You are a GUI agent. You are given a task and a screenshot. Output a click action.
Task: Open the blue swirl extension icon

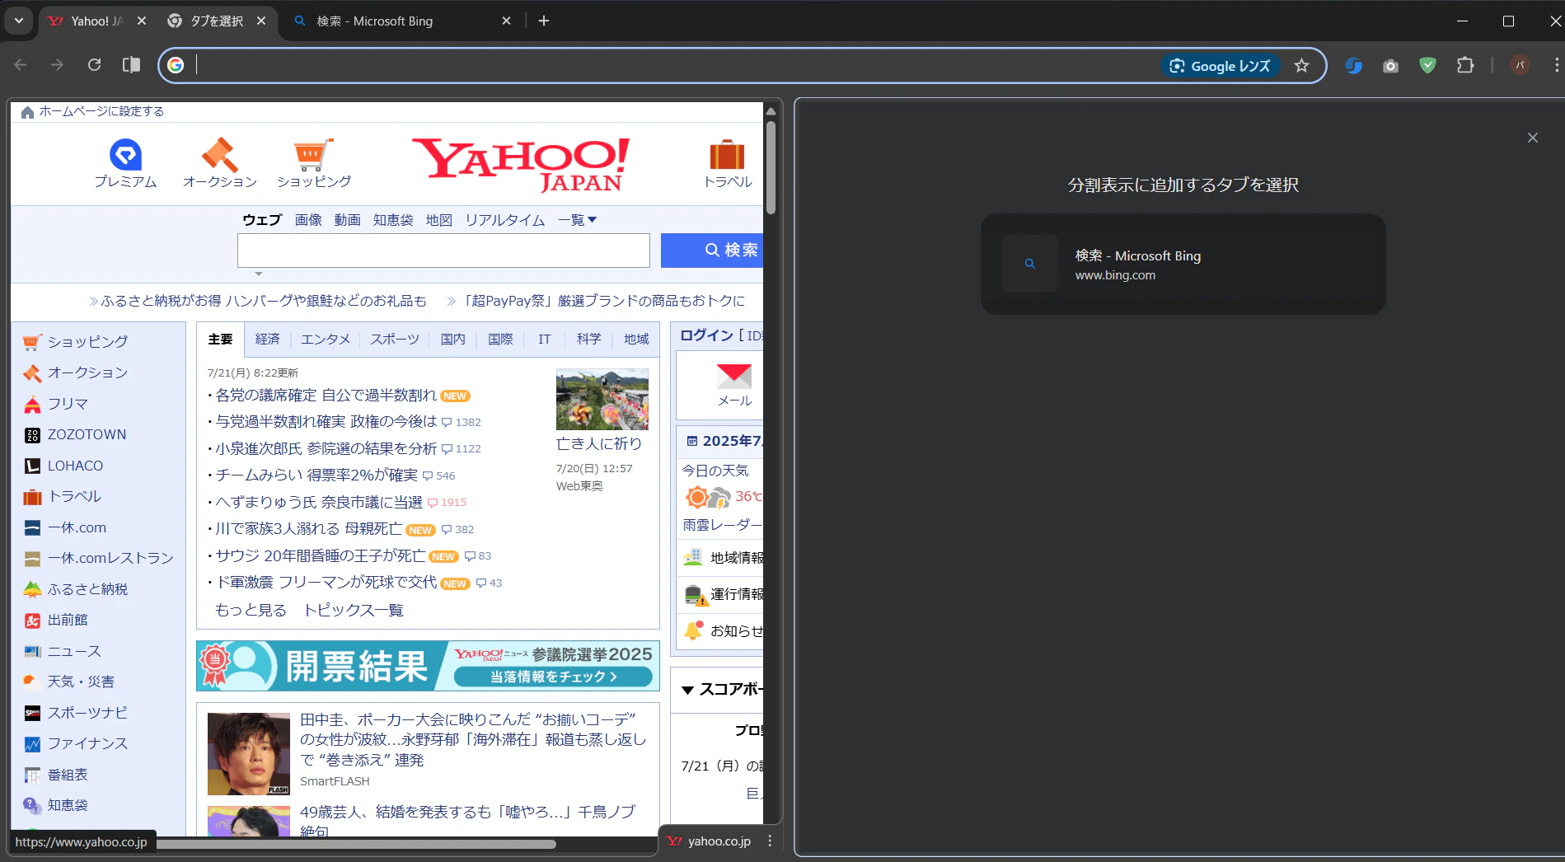(x=1353, y=66)
